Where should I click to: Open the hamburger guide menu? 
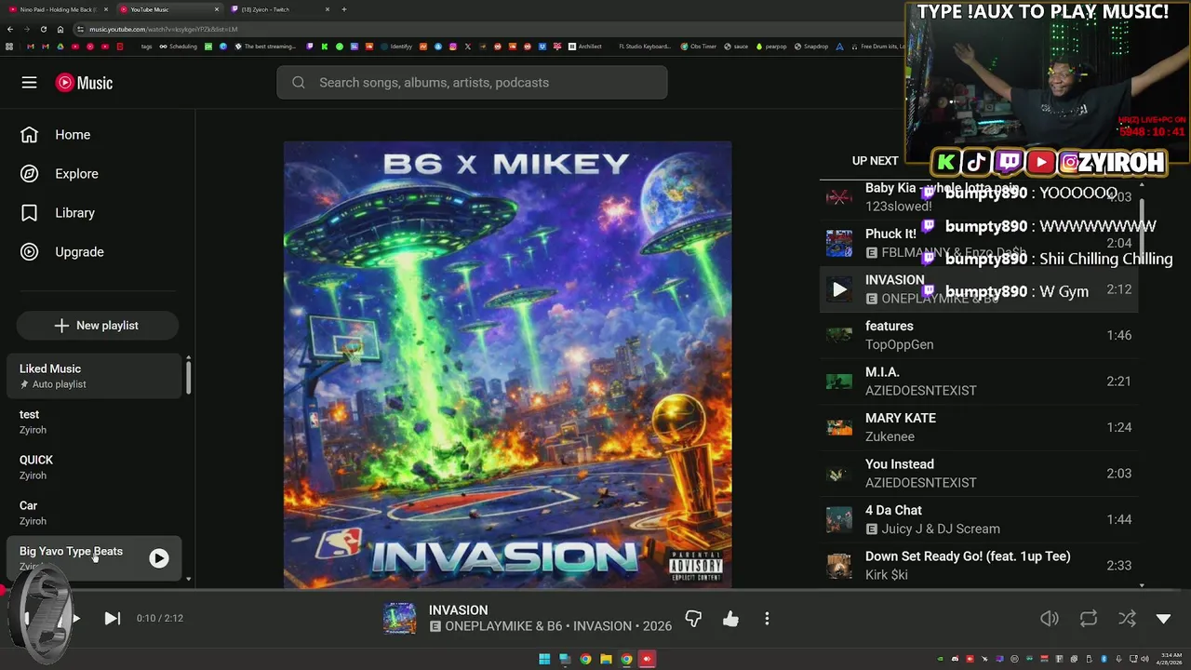29,83
